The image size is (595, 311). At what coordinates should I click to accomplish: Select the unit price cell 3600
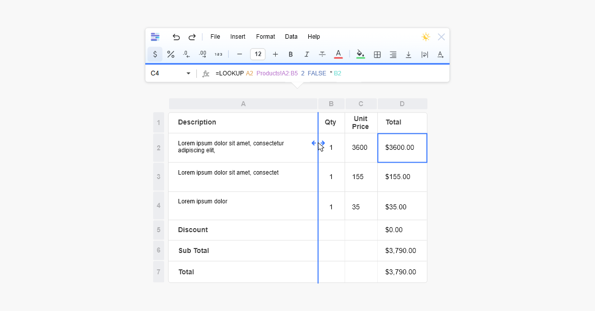361,148
